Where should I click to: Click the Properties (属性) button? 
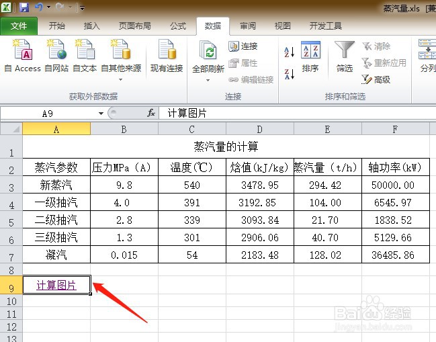point(243,63)
